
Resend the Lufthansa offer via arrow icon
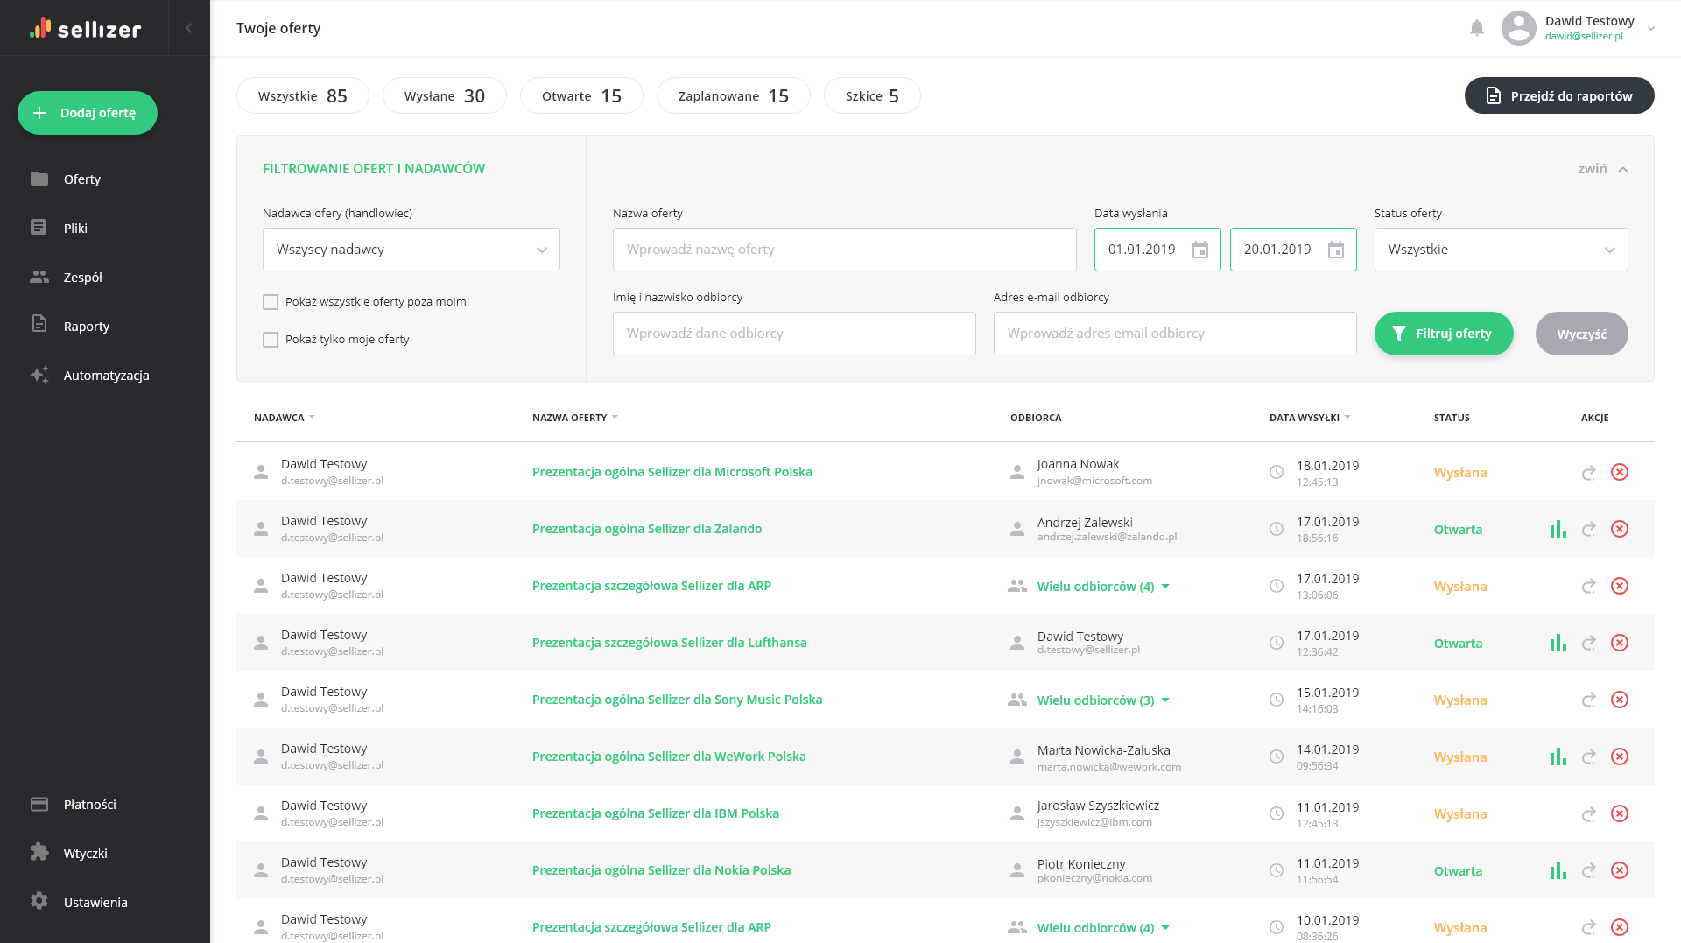(1588, 643)
